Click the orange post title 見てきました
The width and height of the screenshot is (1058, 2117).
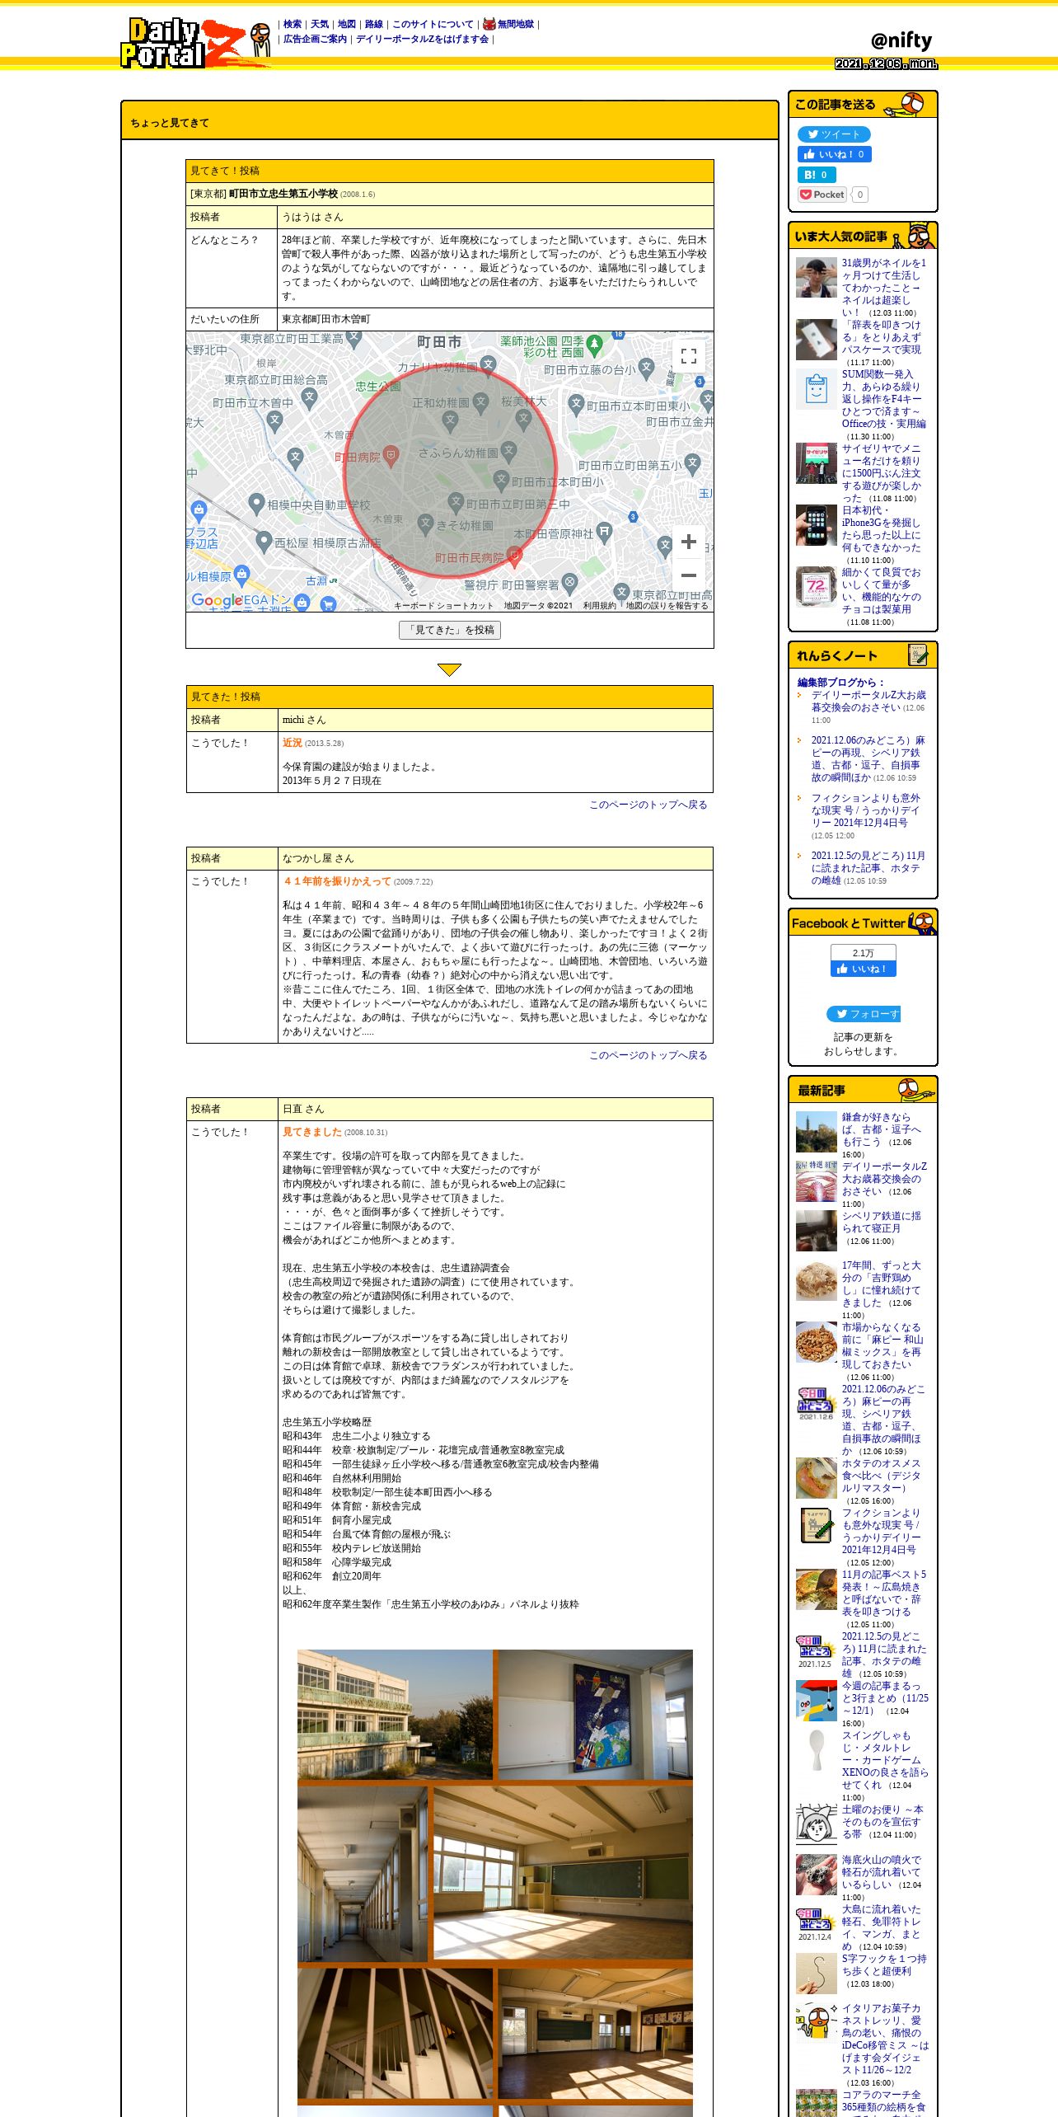[312, 1132]
